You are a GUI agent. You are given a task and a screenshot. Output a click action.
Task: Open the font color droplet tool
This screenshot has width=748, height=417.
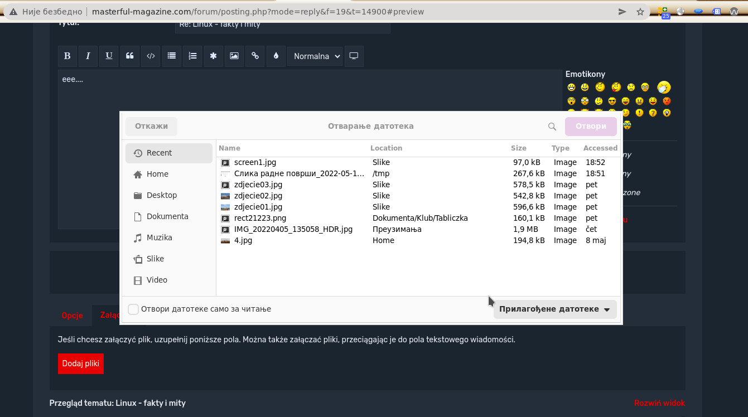(x=276, y=56)
